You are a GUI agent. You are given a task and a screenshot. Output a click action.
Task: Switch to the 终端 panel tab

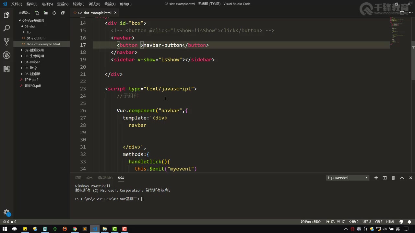(121, 178)
